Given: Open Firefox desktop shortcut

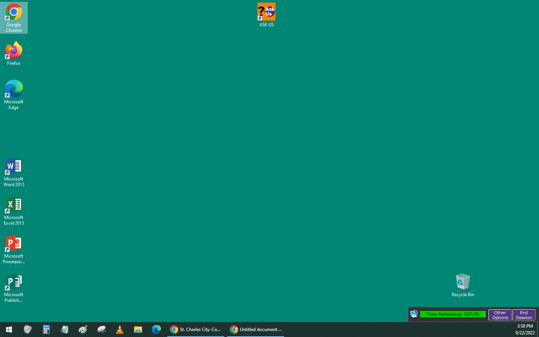Looking at the screenshot, I should [x=14, y=54].
